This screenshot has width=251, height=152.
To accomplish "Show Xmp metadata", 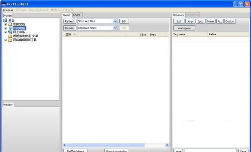I will coord(190,21).
